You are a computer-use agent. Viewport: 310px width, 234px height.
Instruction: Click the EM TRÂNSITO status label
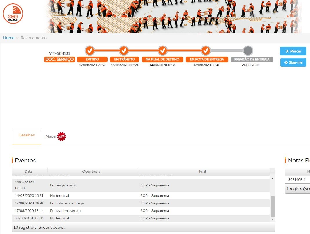click(124, 60)
